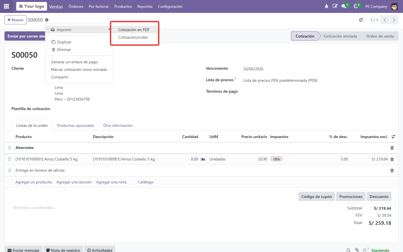Image resolution: width=403 pixels, height=252 pixels.
Task: Open the edit pencil icon in top bar
Action: [x=335, y=6]
